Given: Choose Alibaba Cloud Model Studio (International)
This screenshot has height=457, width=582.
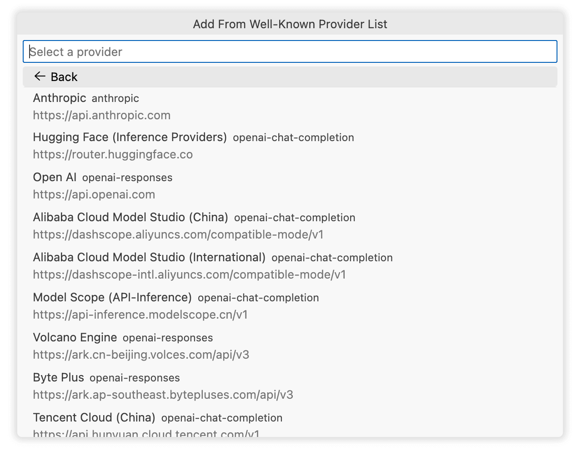Looking at the screenshot, I should point(290,266).
